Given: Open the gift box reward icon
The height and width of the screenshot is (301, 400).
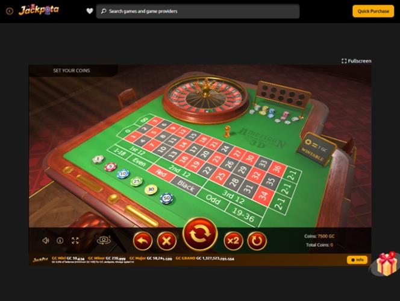Looking at the screenshot, I should coord(387,264).
